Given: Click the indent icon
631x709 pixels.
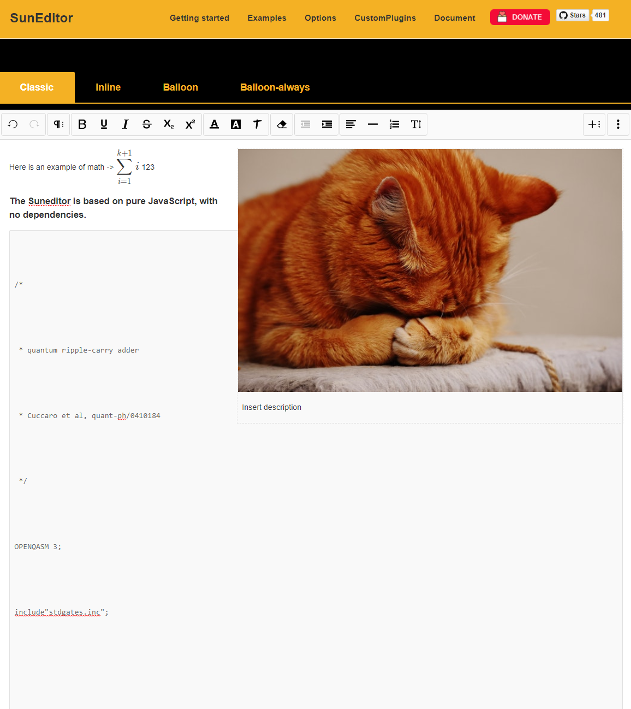Looking at the screenshot, I should (326, 124).
